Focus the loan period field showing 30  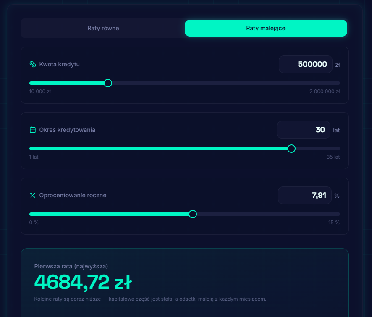coord(304,130)
